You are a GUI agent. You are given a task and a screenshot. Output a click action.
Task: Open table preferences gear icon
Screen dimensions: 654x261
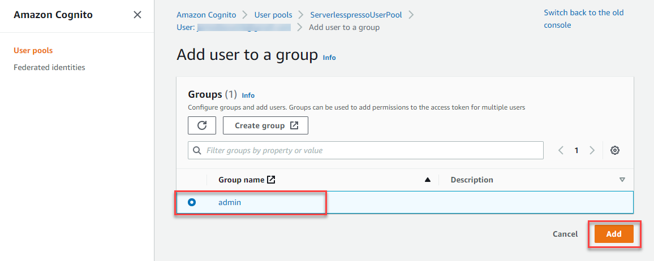pos(614,150)
